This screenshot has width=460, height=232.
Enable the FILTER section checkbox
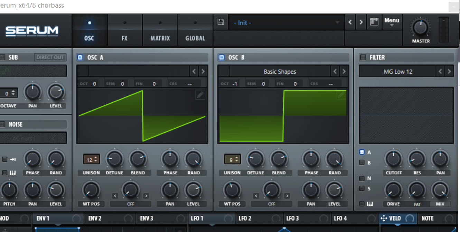pyautogui.click(x=363, y=57)
